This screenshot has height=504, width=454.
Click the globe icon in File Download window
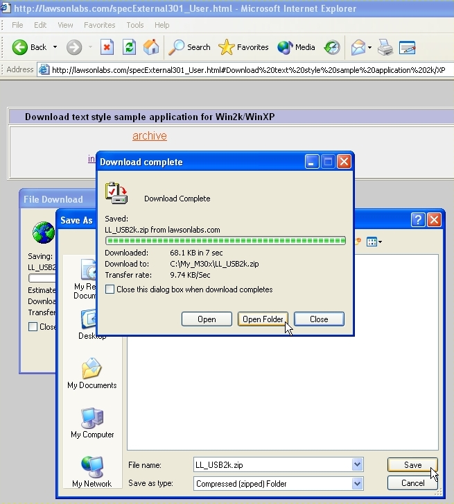(x=44, y=233)
